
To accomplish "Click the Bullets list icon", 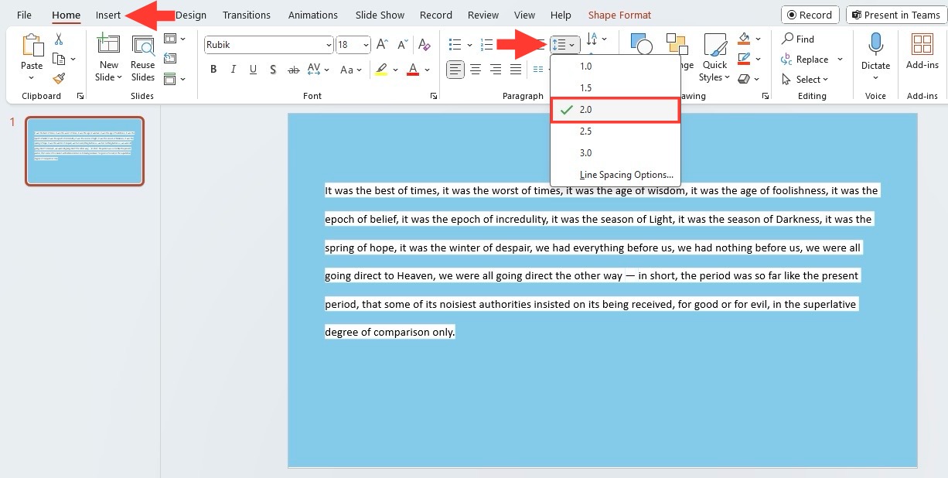I will coord(455,45).
